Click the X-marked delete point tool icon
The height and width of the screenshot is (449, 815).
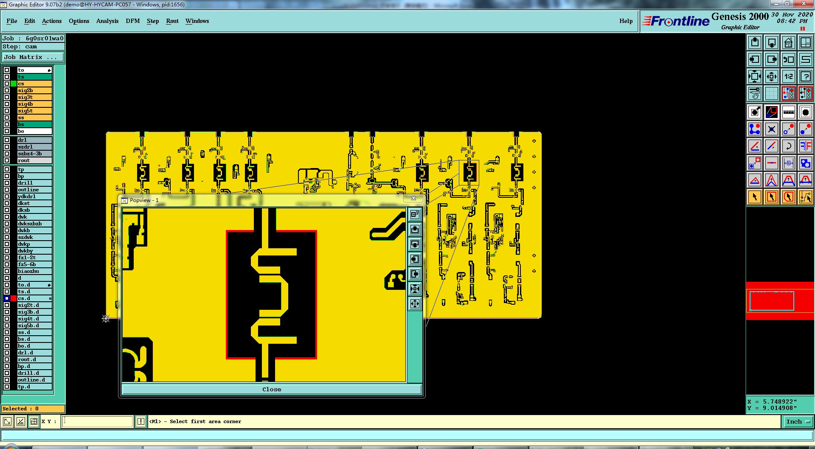pyautogui.click(x=772, y=129)
